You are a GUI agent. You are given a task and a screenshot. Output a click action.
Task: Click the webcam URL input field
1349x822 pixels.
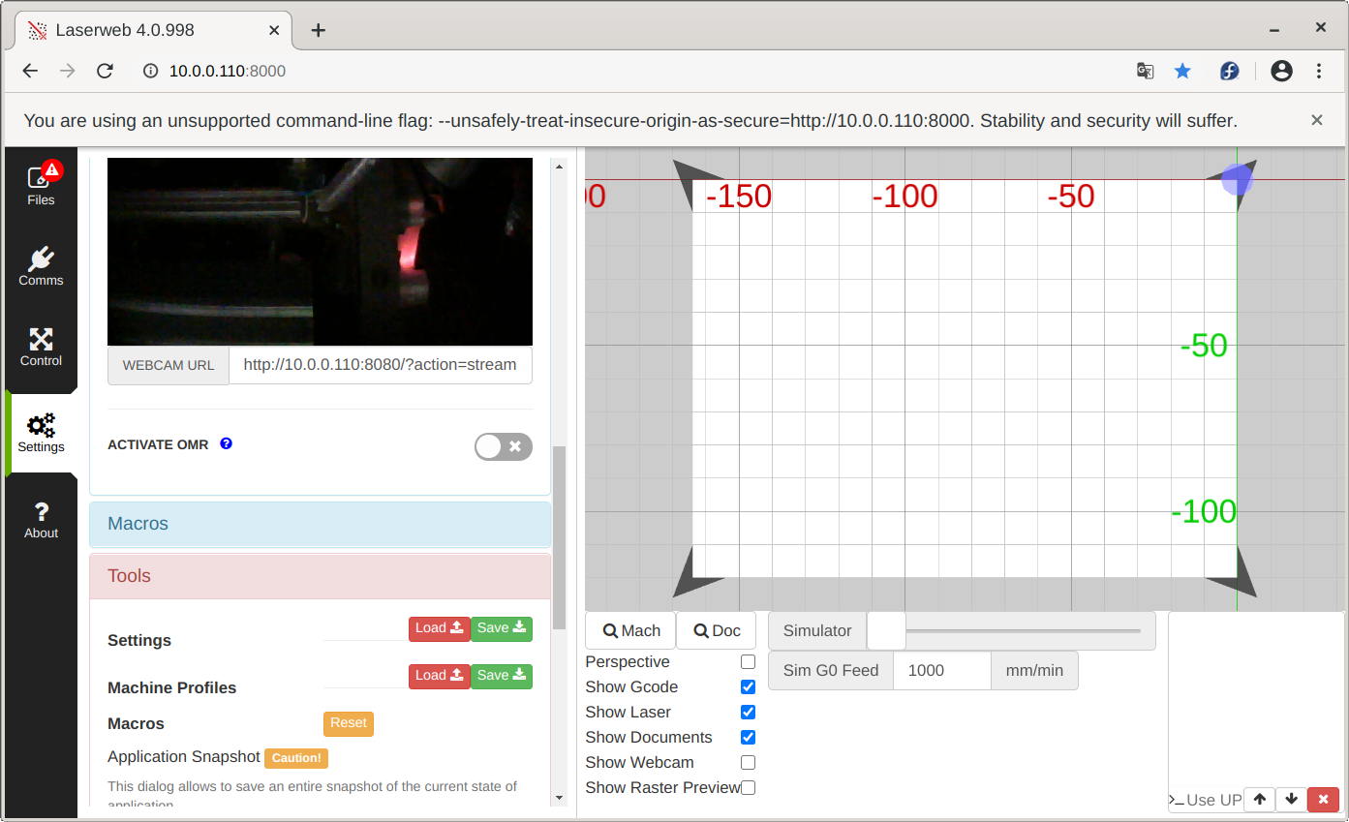point(381,365)
